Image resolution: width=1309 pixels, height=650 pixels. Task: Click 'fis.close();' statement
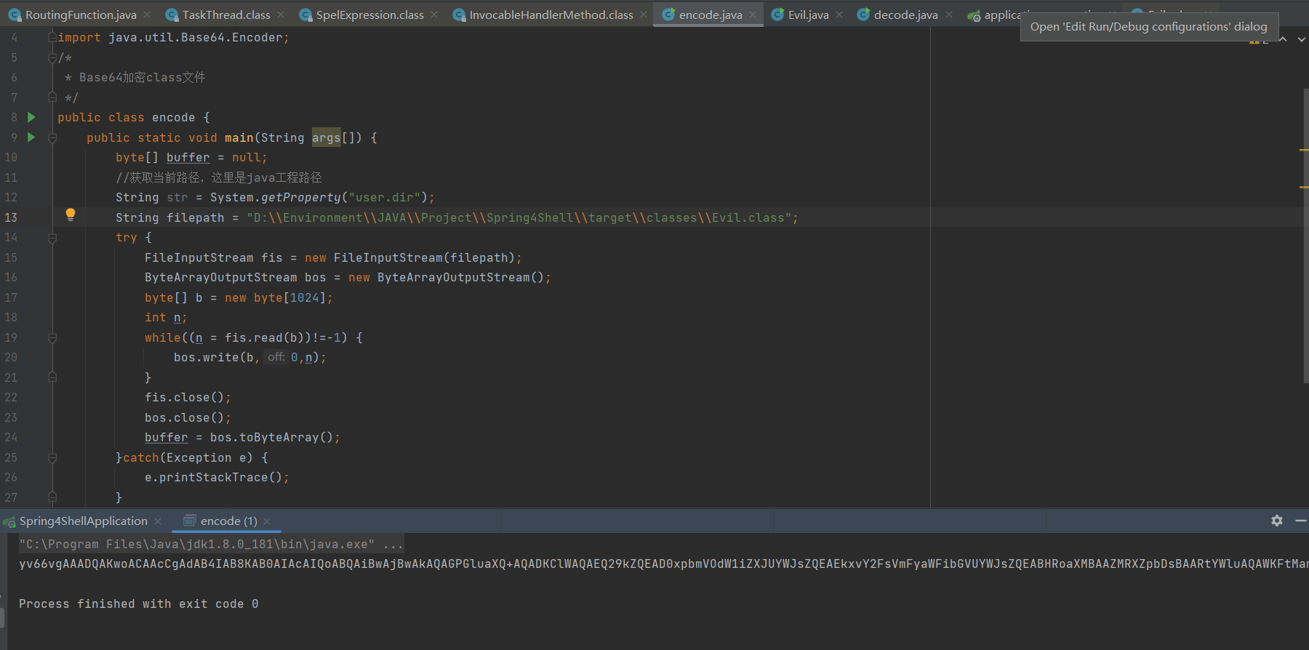188,397
